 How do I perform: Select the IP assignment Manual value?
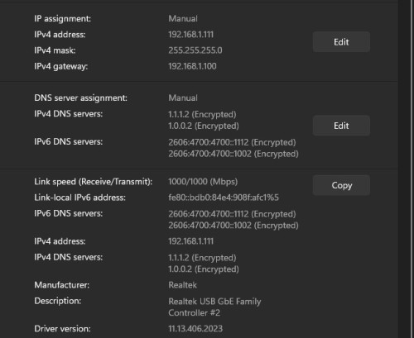point(183,19)
